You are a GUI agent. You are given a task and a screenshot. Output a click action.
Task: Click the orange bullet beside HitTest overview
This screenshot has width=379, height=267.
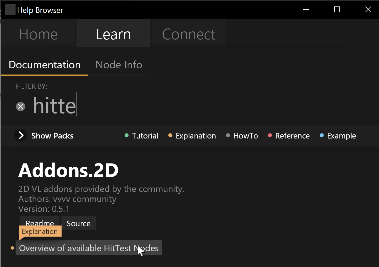[12, 248]
